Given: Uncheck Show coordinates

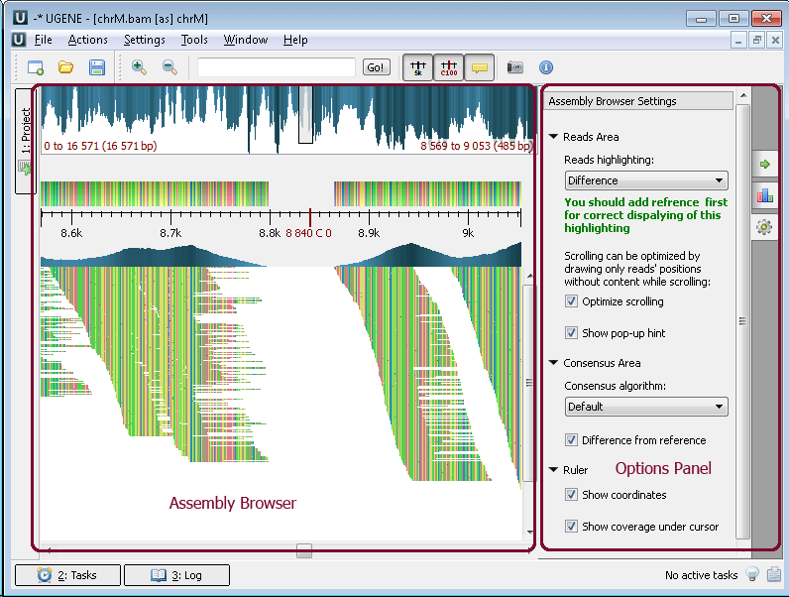Looking at the screenshot, I should (571, 494).
